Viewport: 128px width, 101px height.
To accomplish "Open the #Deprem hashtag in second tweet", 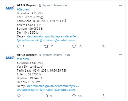I will pyautogui.click(x=23, y=59).
